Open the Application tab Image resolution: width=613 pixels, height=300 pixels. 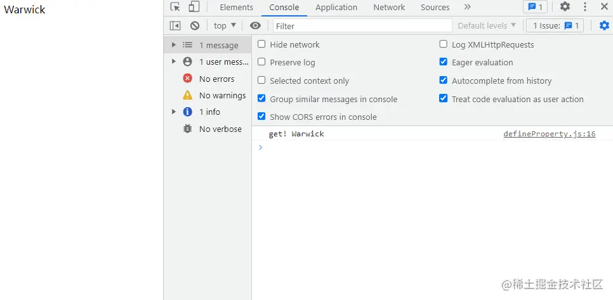[336, 8]
